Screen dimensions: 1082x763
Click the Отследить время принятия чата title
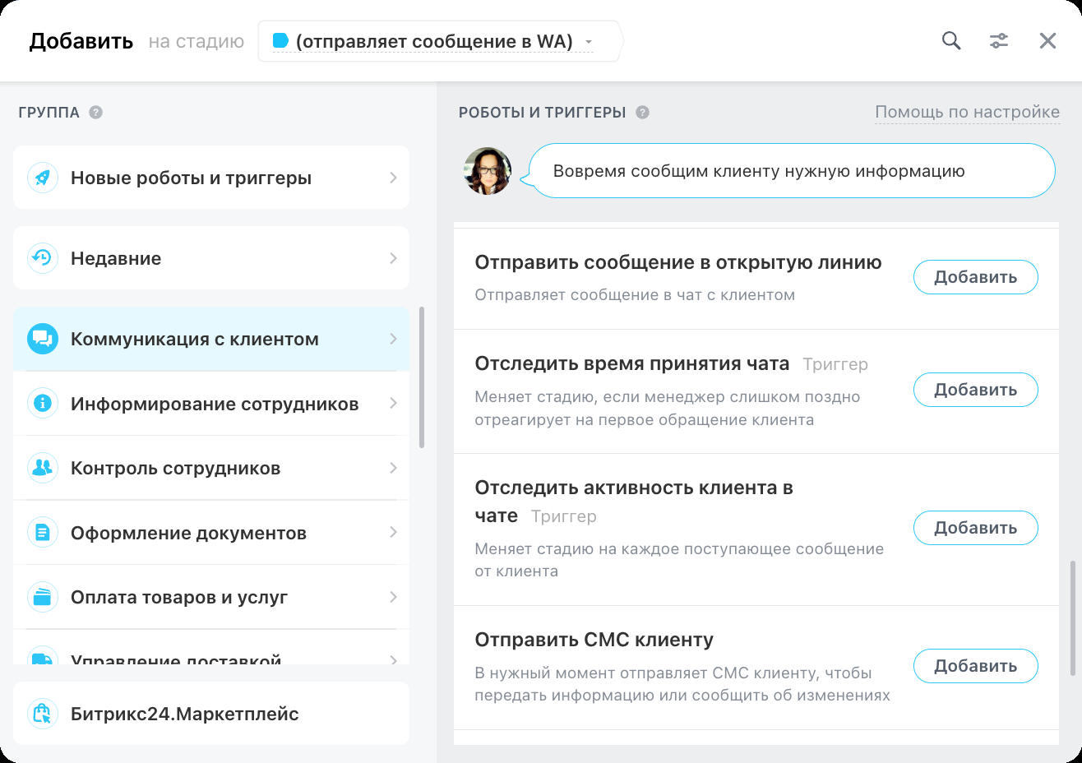tap(632, 363)
